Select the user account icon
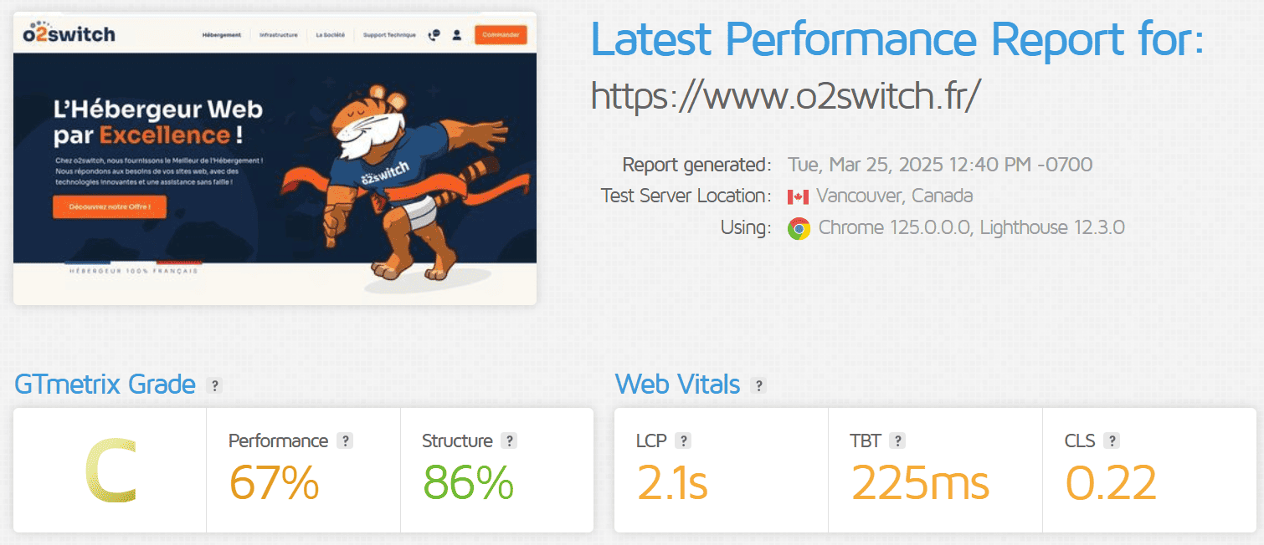The height and width of the screenshot is (545, 1264). tap(456, 34)
